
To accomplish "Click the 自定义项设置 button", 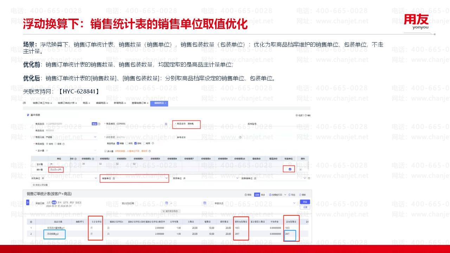I will click(40, 185).
